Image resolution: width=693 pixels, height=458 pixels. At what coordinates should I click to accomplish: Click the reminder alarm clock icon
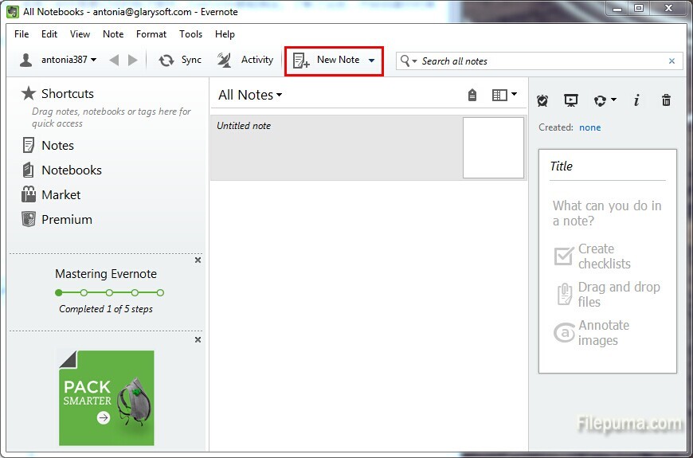pyautogui.click(x=542, y=100)
